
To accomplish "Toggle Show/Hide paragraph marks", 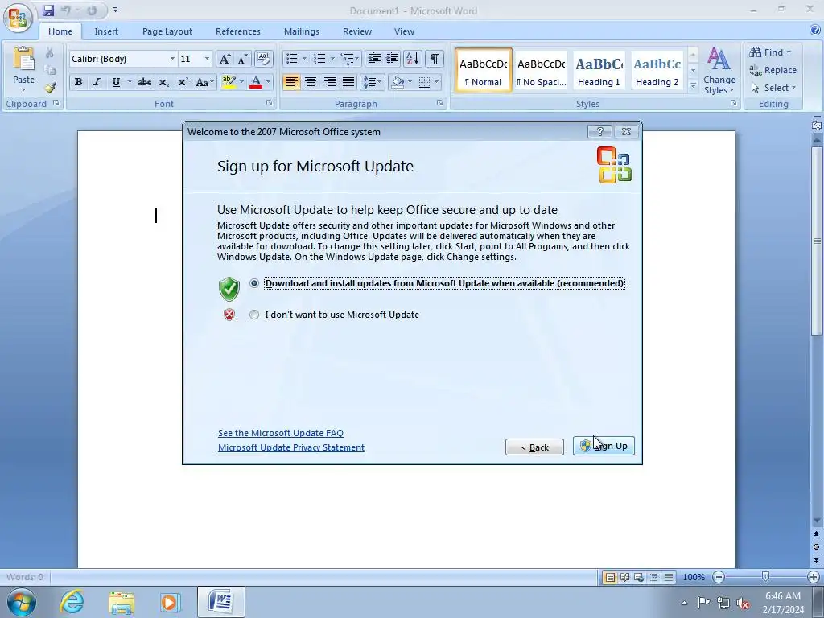I will [x=434, y=58].
